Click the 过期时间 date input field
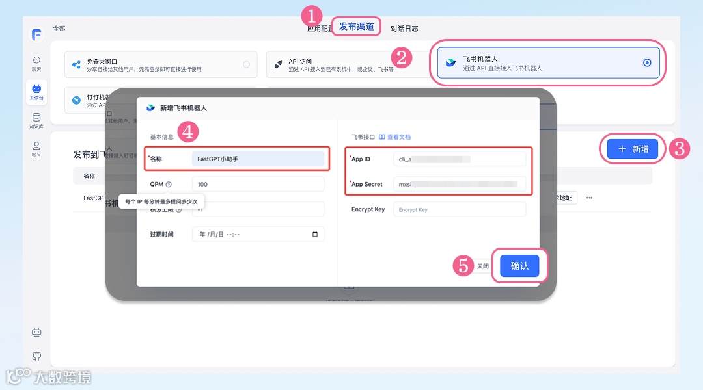Image resolution: width=703 pixels, height=390 pixels. coord(258,234)
